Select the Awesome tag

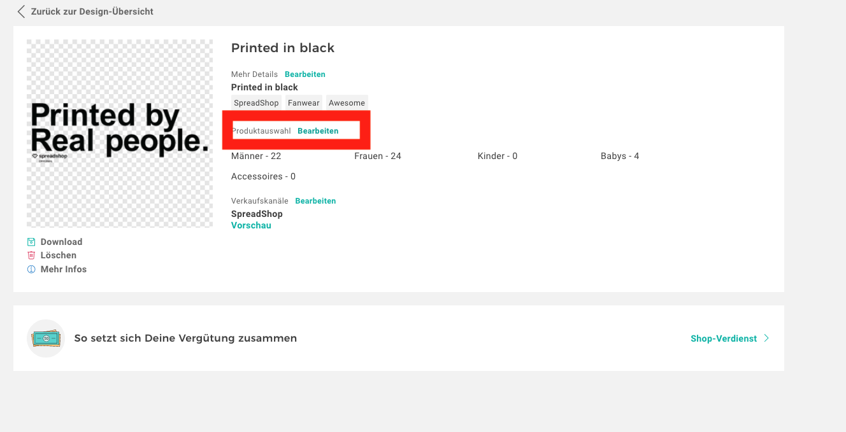347,103
